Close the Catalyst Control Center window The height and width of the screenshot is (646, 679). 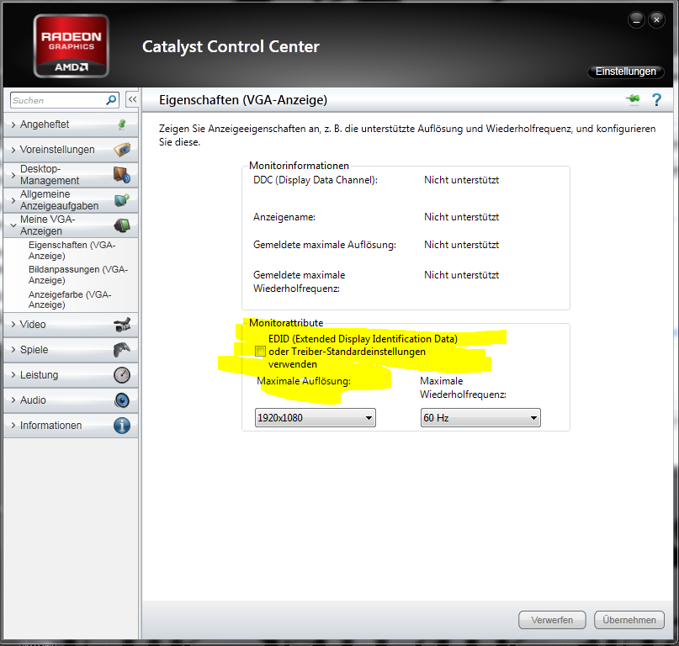(x=656, y=20)
